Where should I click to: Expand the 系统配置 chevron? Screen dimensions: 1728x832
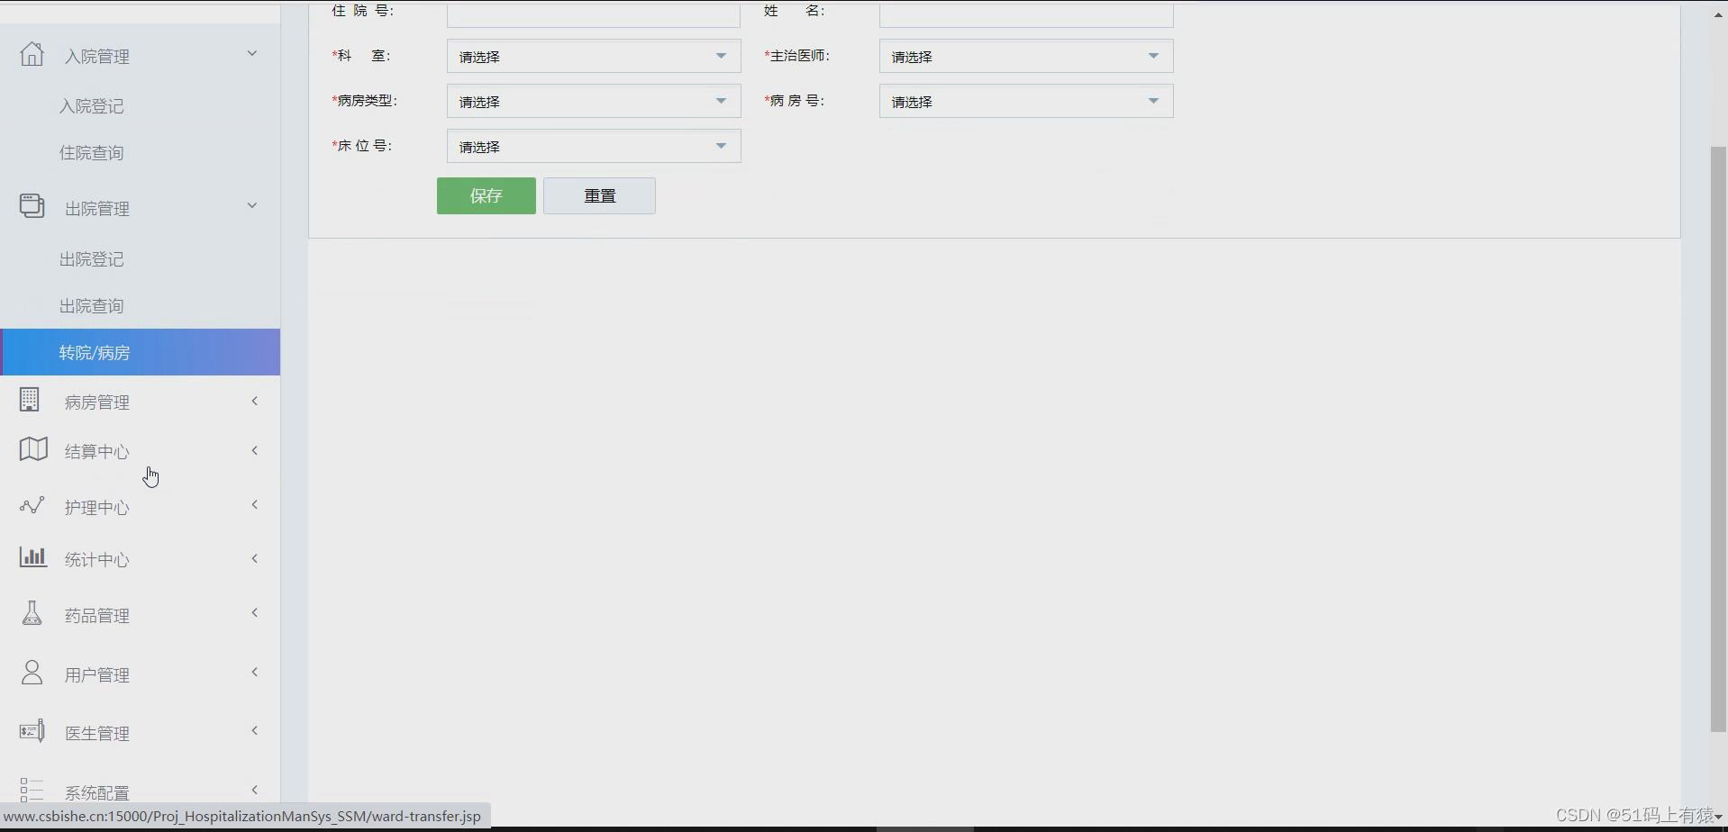[255, 790]
